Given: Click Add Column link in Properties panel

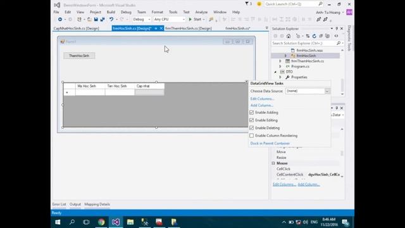Looking at the screenshot, I should click(x=309, y=184).
